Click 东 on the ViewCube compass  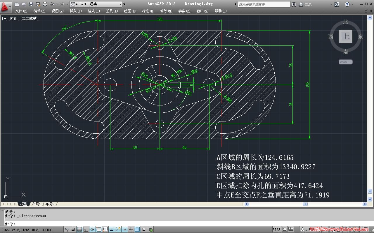[360, 37]
